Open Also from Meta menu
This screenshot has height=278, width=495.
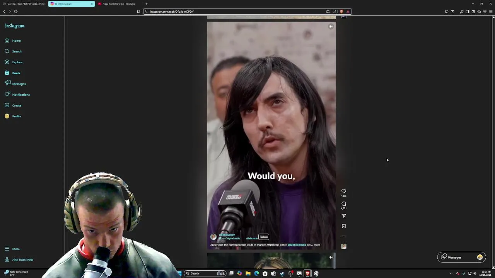pos(19,260)
